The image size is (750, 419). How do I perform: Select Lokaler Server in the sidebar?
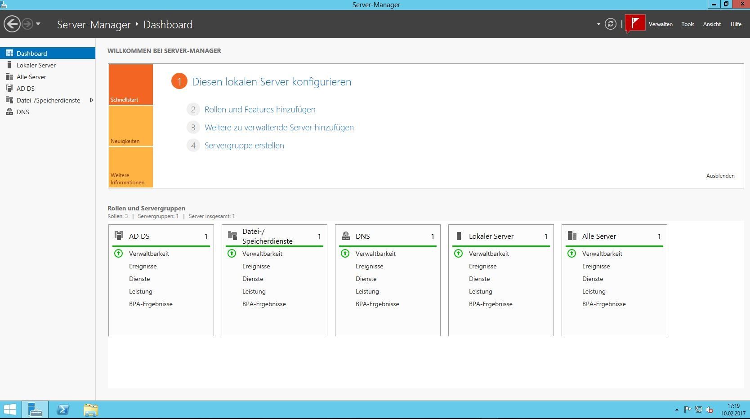[48, 65]
